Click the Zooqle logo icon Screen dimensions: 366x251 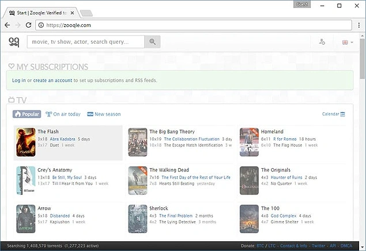click(x=14, y=42)
